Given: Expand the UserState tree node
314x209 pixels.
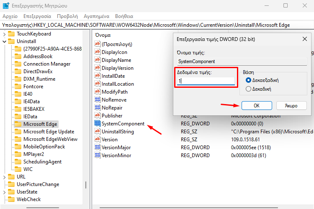Looking at the screenshot, I should point(5,192).
